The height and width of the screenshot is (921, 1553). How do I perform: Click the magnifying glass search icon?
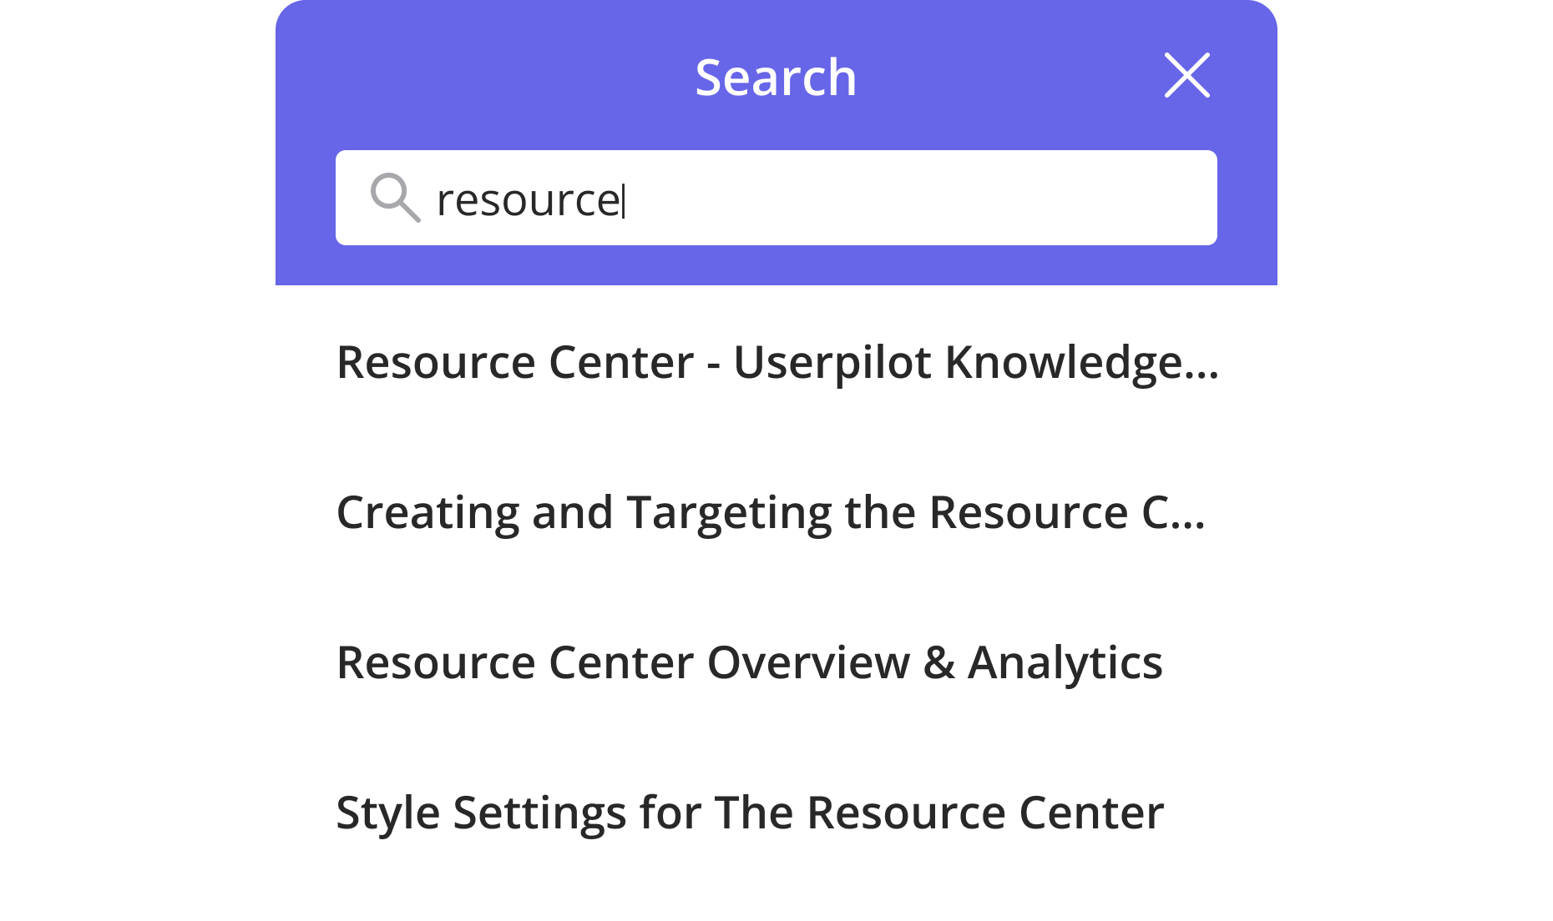394,198
